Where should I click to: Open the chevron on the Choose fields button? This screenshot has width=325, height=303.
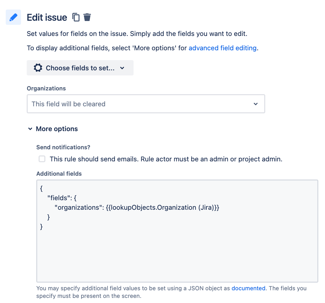coord(122,68)
